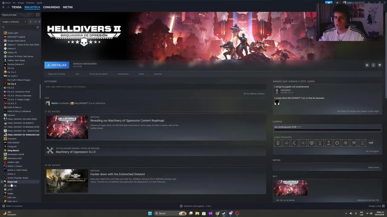Open Punto de encuentro link

tap(98, 74)
